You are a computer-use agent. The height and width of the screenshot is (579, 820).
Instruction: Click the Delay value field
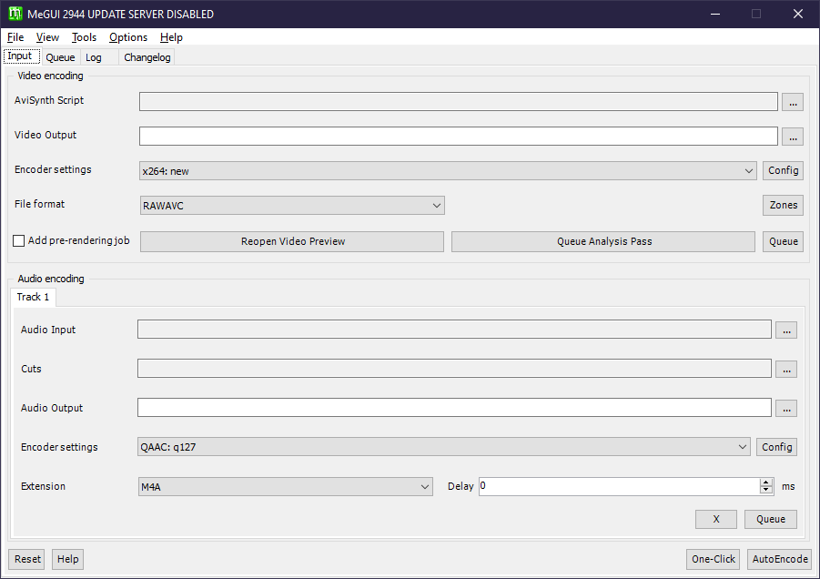click(619, 486)
